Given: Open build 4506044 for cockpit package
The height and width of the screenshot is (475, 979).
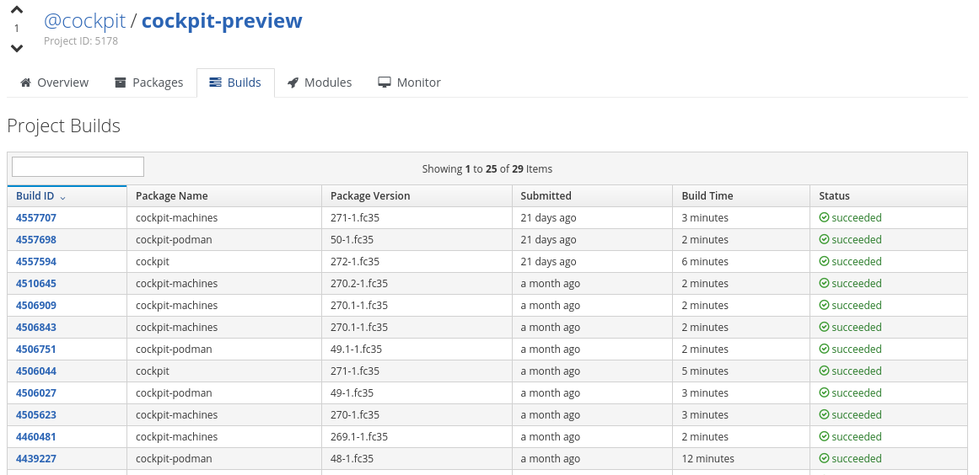Looking at the screenshot, I should point(36,371).
